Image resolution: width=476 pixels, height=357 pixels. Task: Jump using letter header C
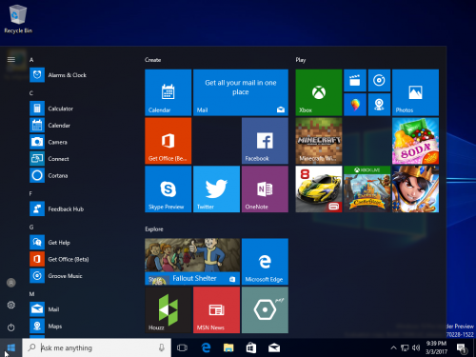(31, 93)
